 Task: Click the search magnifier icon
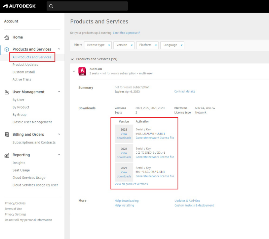(51, 6)
